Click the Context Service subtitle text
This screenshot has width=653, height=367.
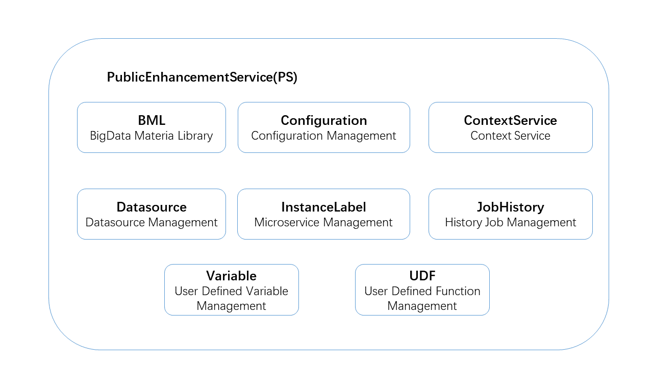click(x=510, y=136)
